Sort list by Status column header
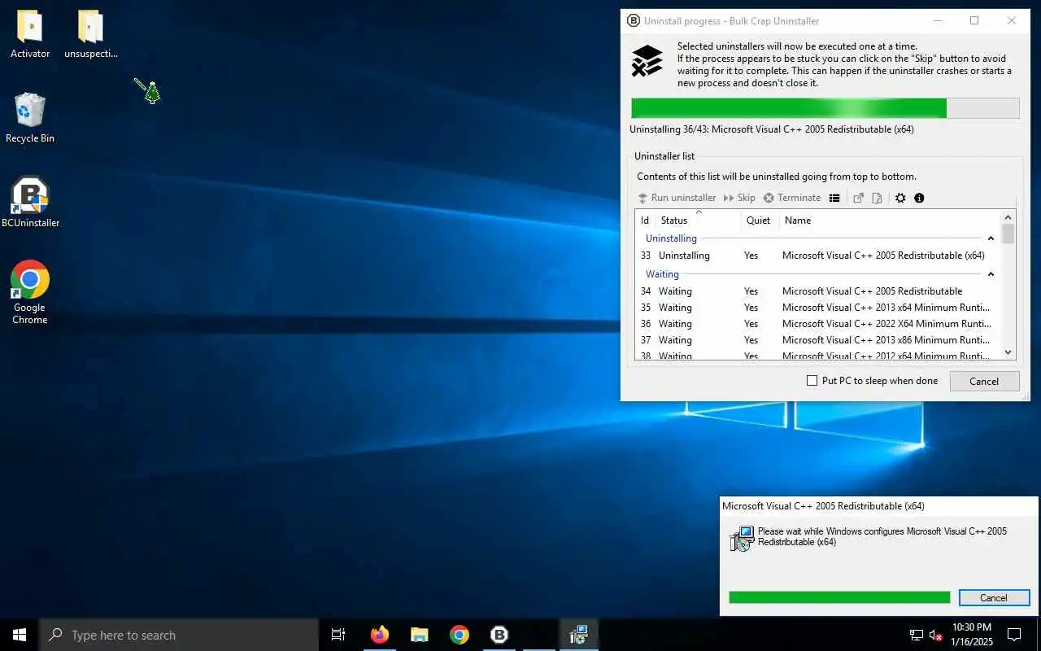The image size is (1041, 651). click(699, 221)
